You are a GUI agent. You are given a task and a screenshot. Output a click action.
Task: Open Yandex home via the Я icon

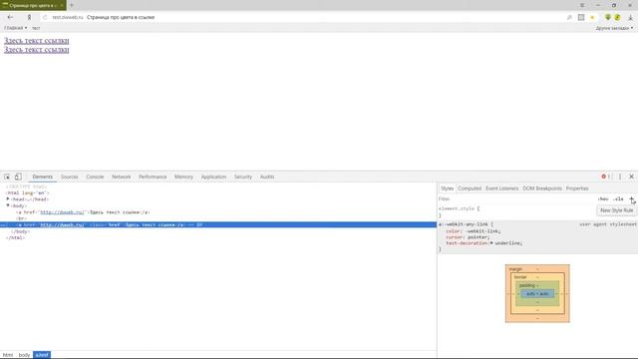(x=29, y=17)
